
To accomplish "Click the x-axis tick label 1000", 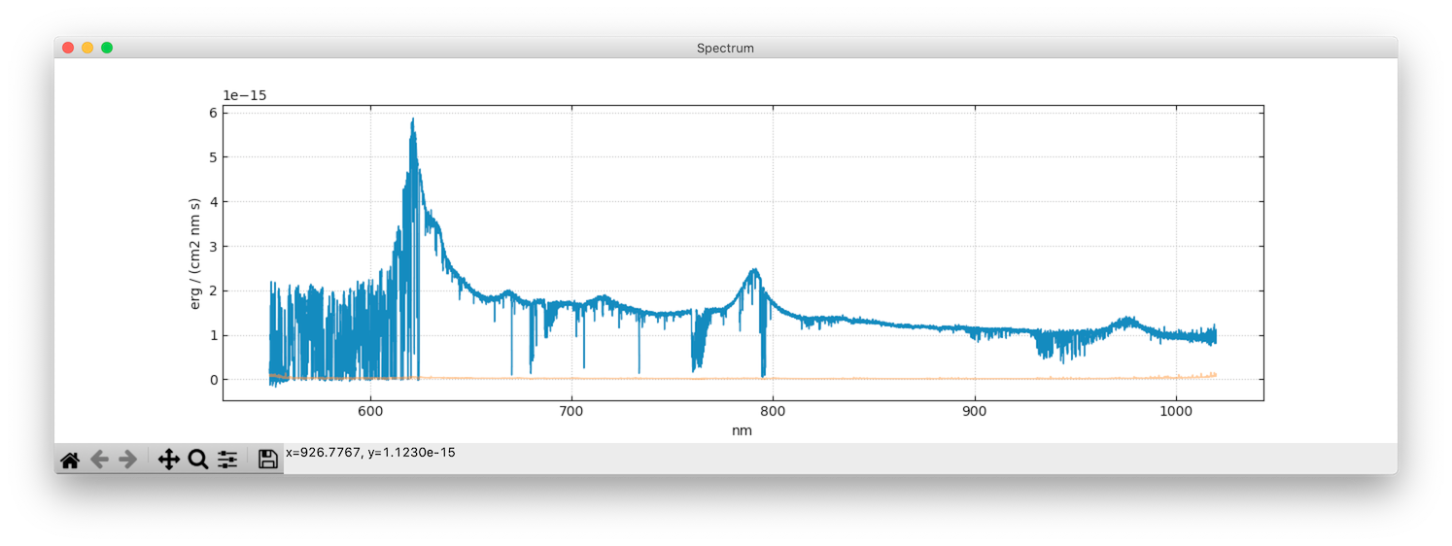I will click(1176, 412).
